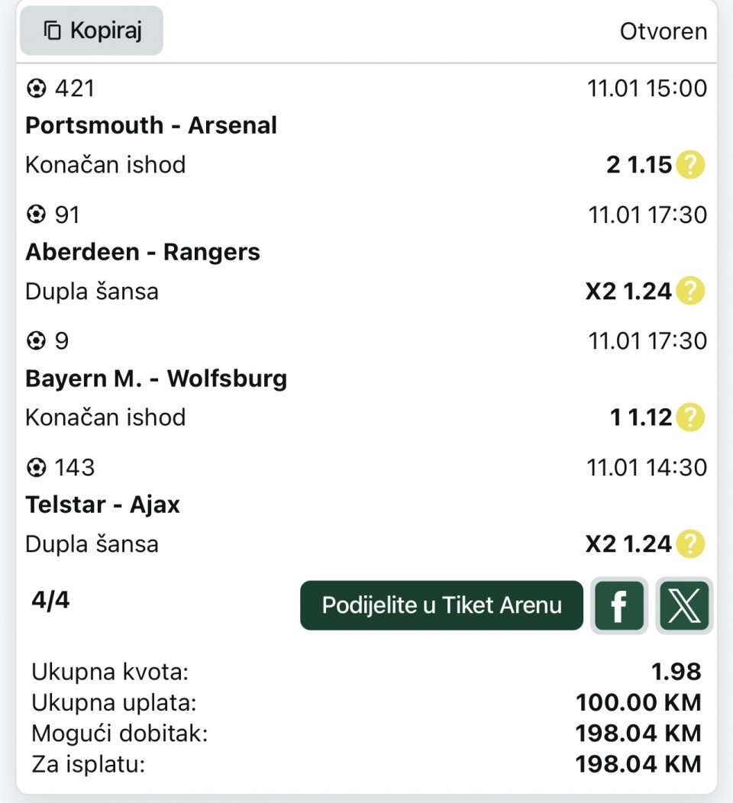
Task: Share the ticket on Facebook
Action: [619, 606]
